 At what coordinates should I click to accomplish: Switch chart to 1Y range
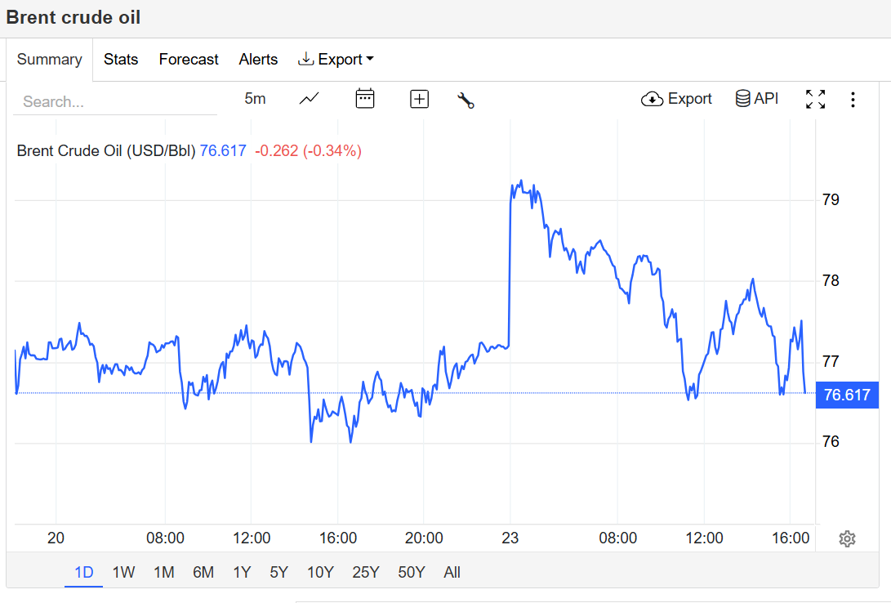click(242, 572)
